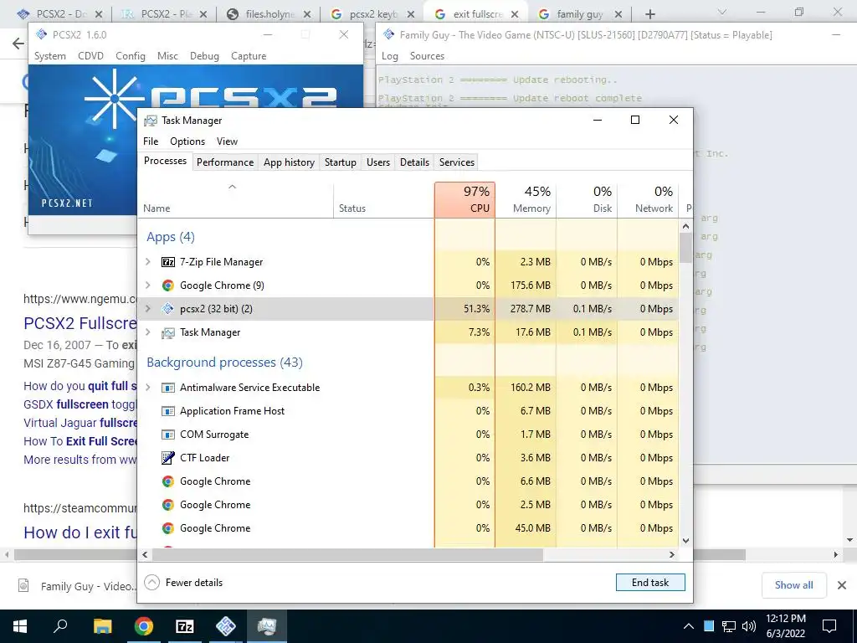Open File Explorer from the taskbar
This screenshot has height=643, width=857.
[102, 626]
